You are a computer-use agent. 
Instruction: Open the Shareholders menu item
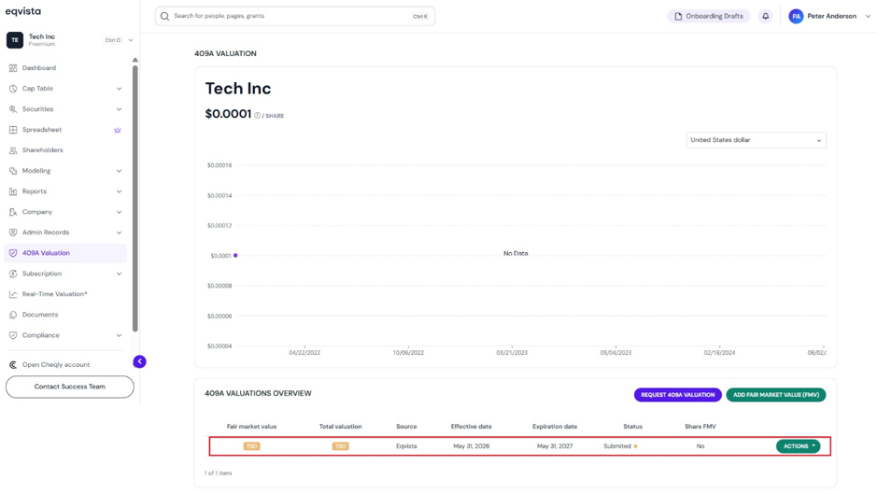pos(43,150)
